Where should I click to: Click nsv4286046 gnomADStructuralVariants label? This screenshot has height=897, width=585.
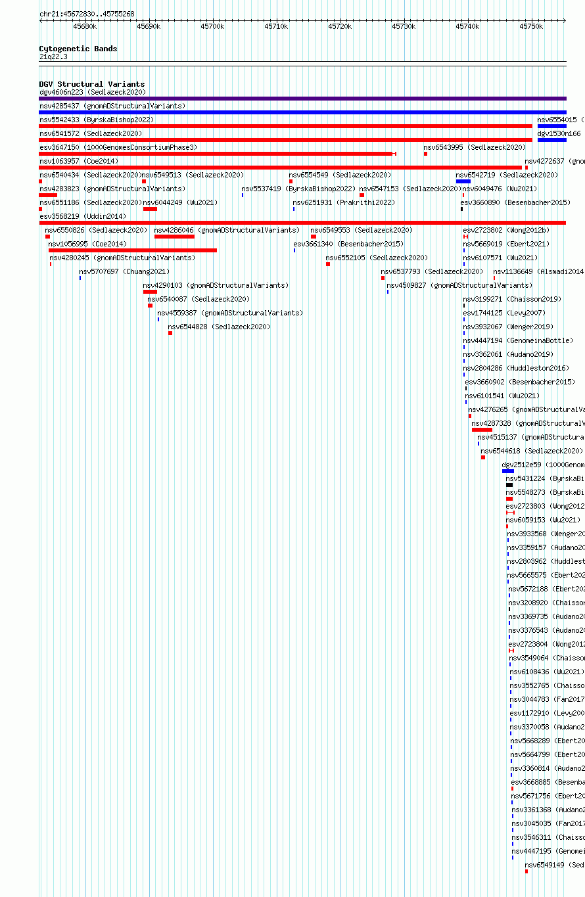point(227,231)
